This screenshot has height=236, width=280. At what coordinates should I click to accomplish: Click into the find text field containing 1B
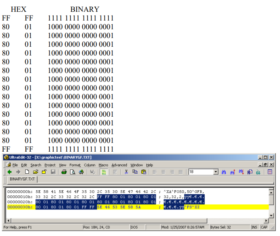click(x=201, y=172)
